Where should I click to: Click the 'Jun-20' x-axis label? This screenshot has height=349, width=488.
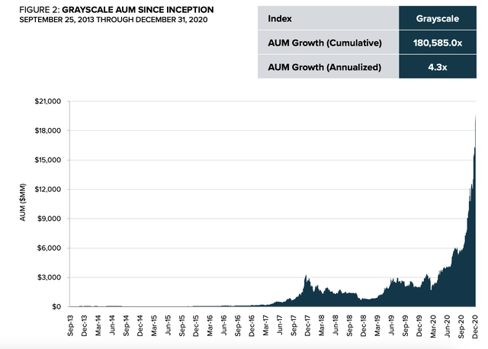coord(448,325)
